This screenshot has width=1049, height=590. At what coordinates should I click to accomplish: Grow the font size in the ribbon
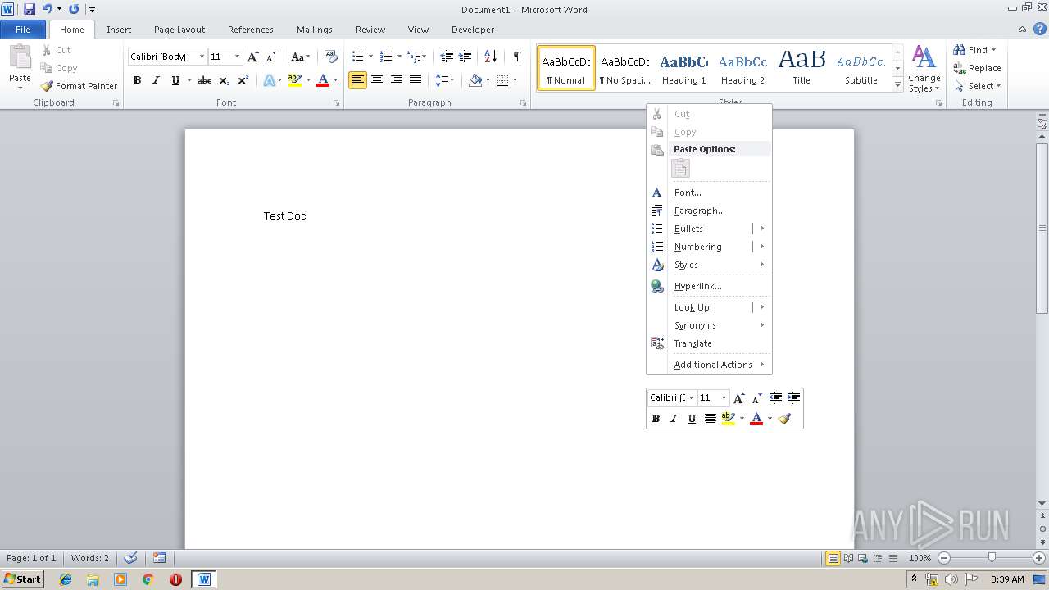(253, 57)
